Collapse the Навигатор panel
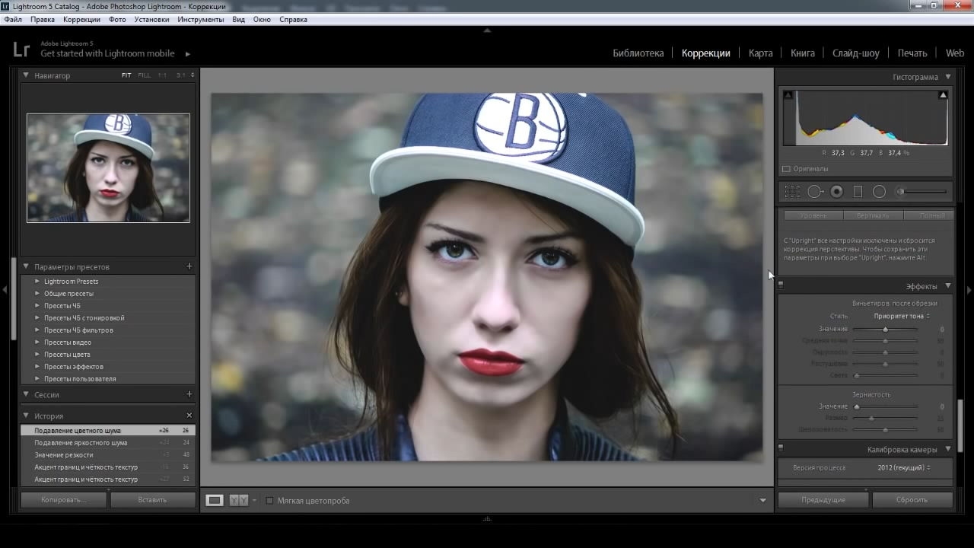 pos(26,75)
